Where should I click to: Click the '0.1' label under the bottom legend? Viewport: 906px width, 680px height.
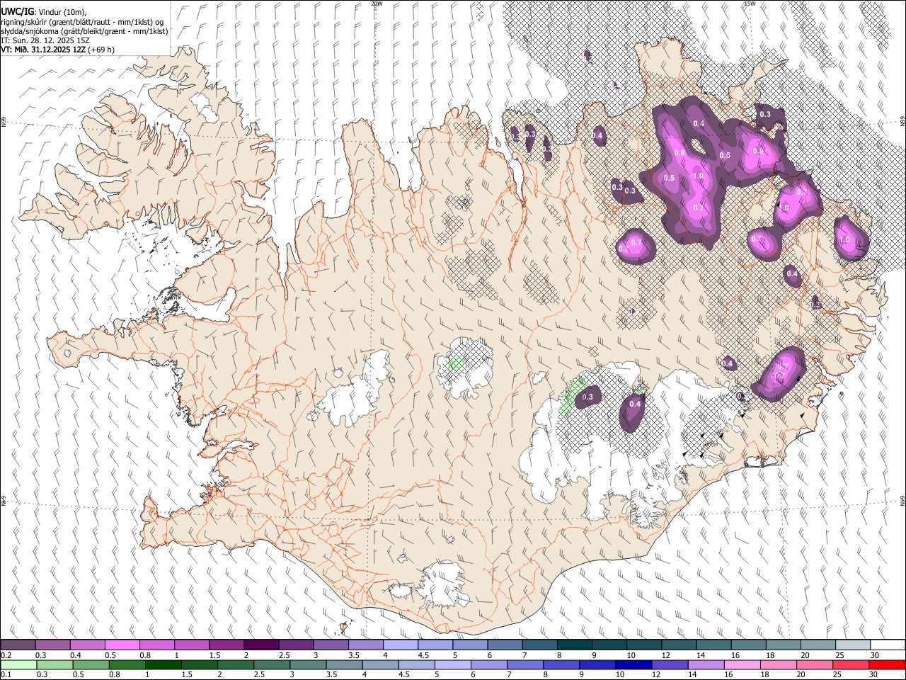click(x=6, y=674)
